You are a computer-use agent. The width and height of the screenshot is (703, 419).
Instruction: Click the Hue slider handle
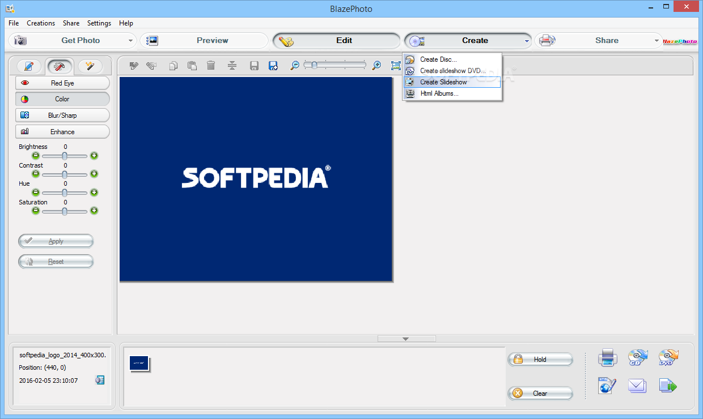tap(65, 193)
